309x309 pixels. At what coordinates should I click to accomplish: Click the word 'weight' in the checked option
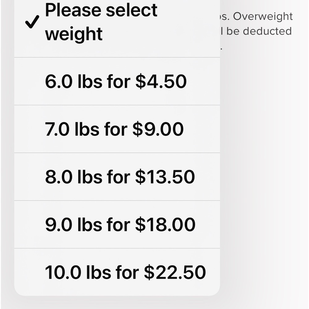[74, 34]
